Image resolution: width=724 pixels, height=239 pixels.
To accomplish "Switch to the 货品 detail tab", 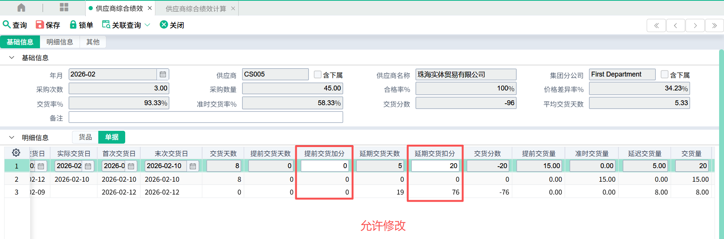I will point(85,137).
